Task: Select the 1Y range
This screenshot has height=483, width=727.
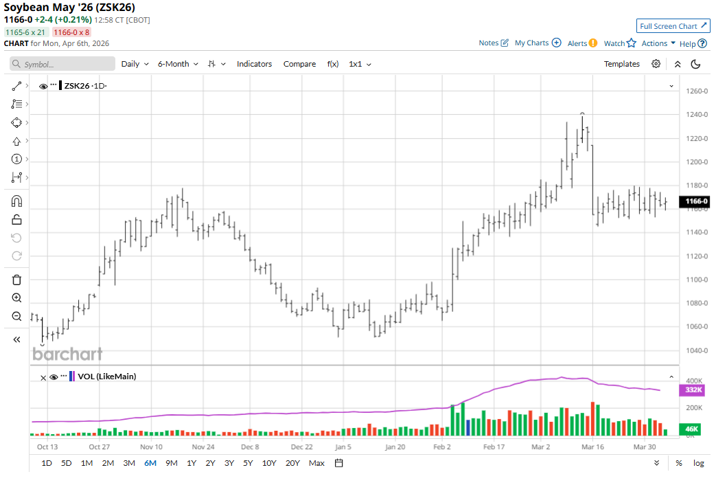Action: click(192, 463)
